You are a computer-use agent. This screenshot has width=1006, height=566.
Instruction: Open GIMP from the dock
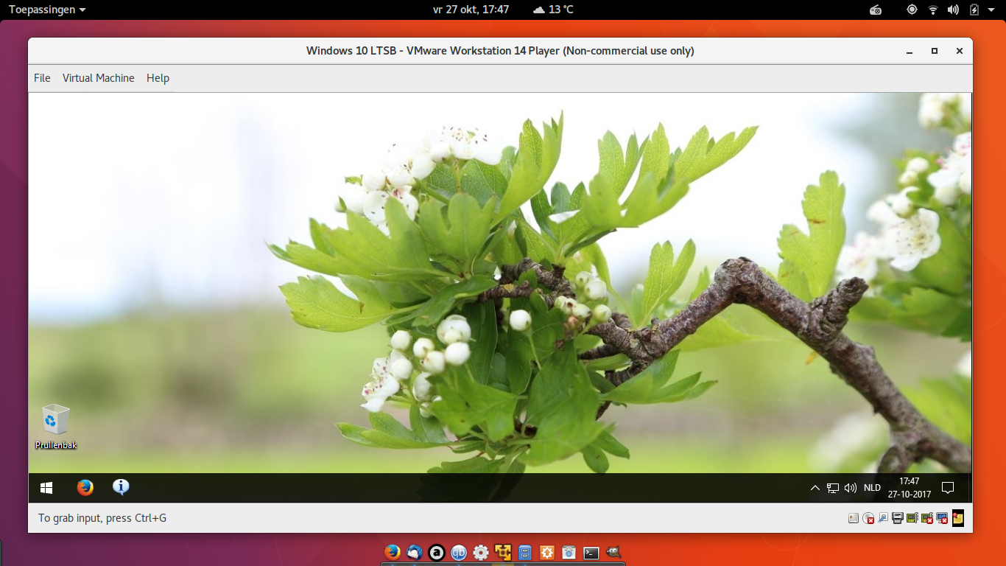point(613,552)
